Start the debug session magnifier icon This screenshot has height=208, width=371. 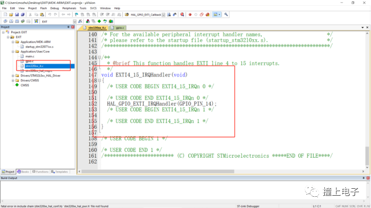pyautogui.click(x=182, y=14)
